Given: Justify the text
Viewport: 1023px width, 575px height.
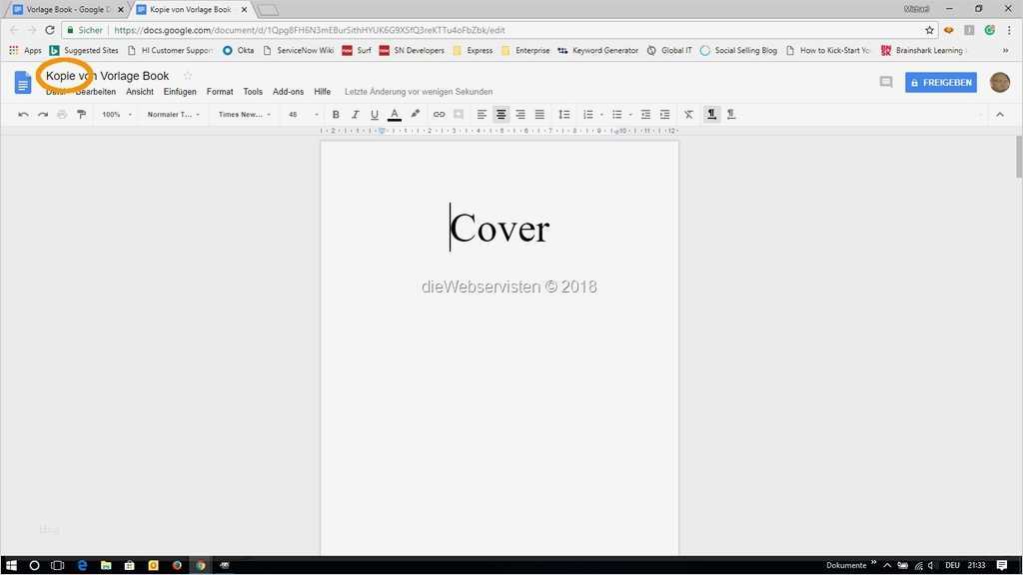Looking at the screenshot, I should coord(539,115).
